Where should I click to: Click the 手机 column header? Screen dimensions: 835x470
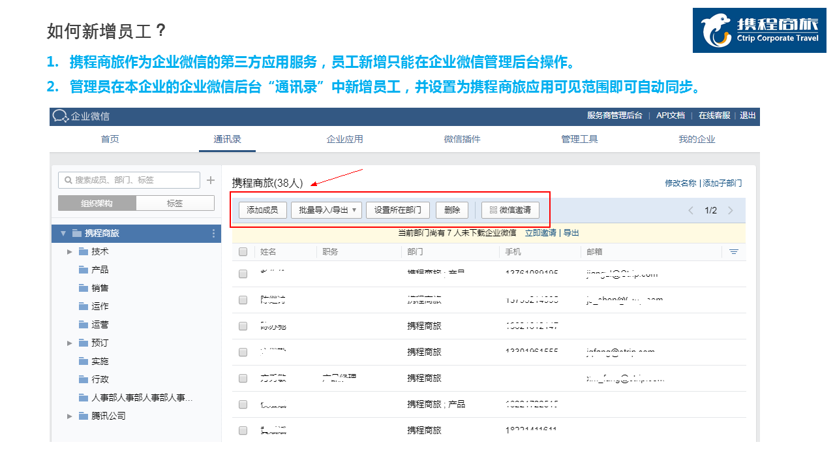pos(513,251)
